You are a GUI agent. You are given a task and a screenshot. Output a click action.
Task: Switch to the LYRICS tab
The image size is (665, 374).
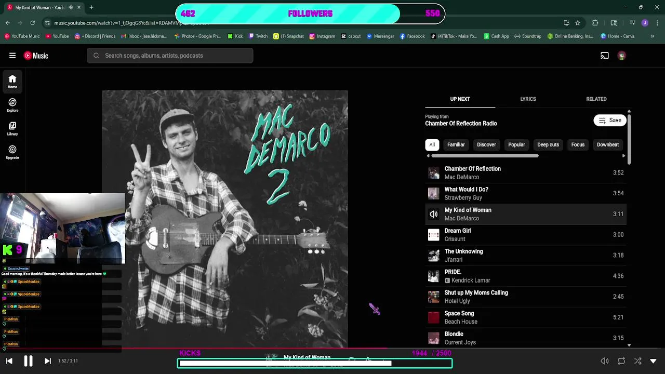[x=528, y=99]
